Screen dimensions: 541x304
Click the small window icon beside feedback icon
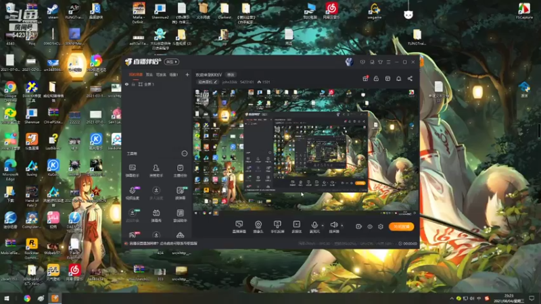pos(372,62)
